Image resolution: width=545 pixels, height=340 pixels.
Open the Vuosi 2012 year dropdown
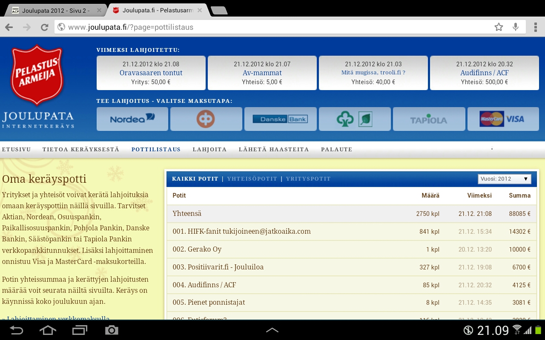pyautogui.click(x=505, y=179)
